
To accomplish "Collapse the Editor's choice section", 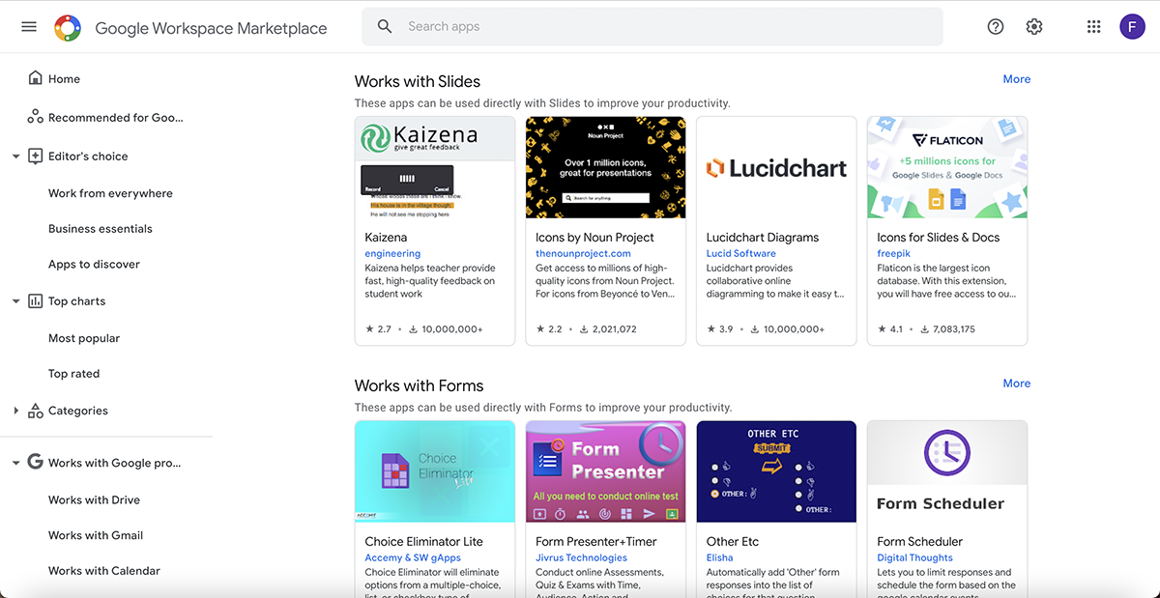I will tap(15, 156).
